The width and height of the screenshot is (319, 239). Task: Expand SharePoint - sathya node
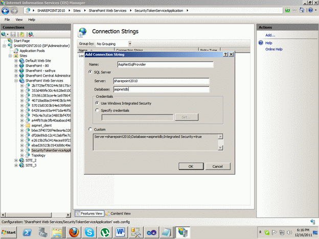coord(16,70)
